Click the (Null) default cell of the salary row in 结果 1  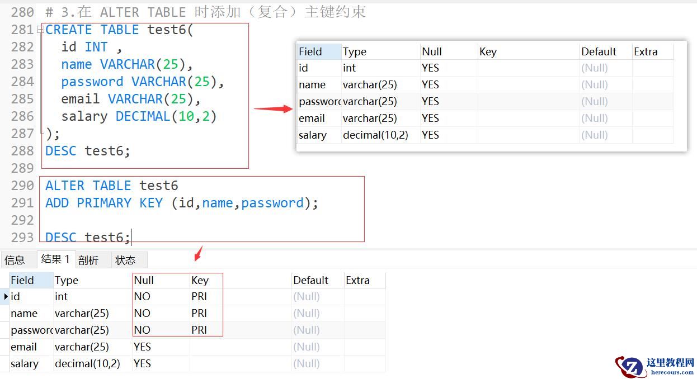318,363
